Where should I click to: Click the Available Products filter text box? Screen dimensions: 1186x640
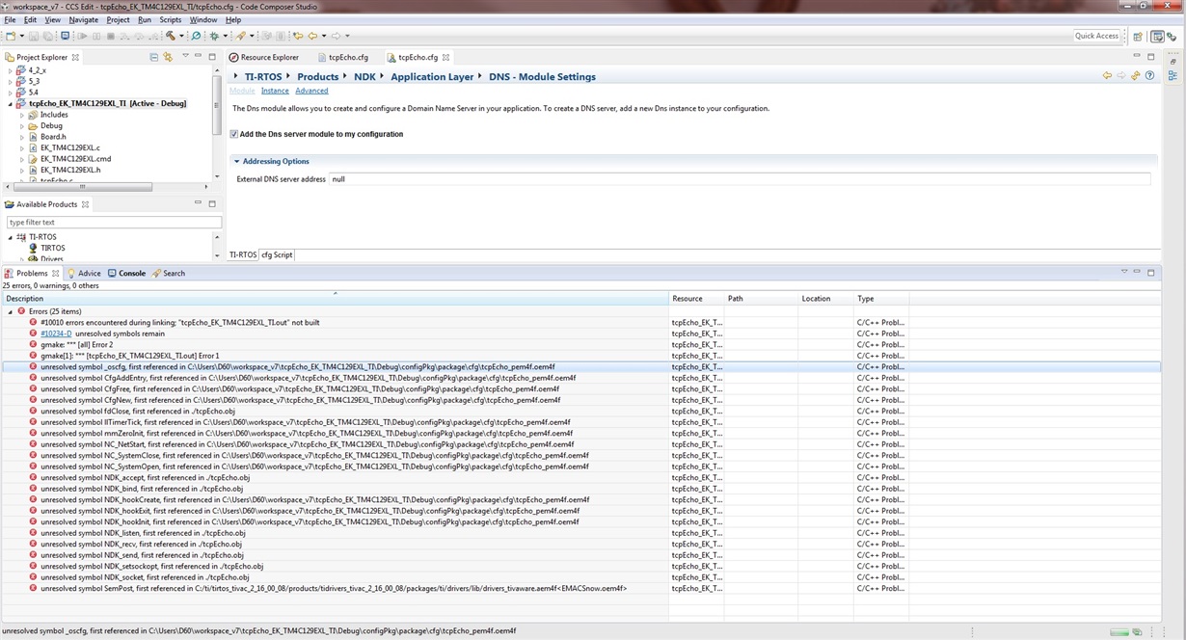(x=114, y=222)
